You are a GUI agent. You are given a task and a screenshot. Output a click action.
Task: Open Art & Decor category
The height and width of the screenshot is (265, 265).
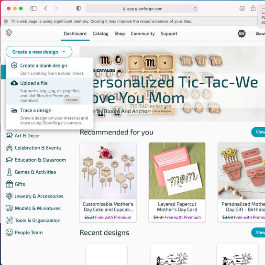27,136
